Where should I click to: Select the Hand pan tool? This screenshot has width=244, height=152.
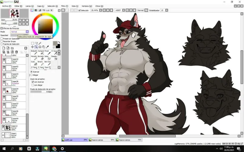44,47
